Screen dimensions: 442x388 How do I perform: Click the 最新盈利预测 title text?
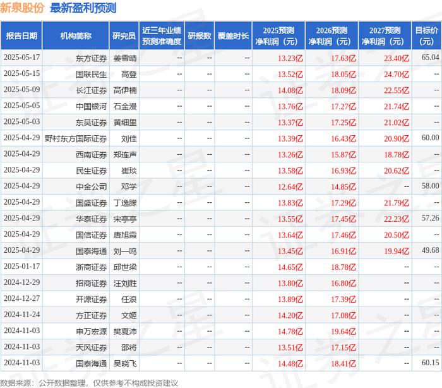[83, 8]
